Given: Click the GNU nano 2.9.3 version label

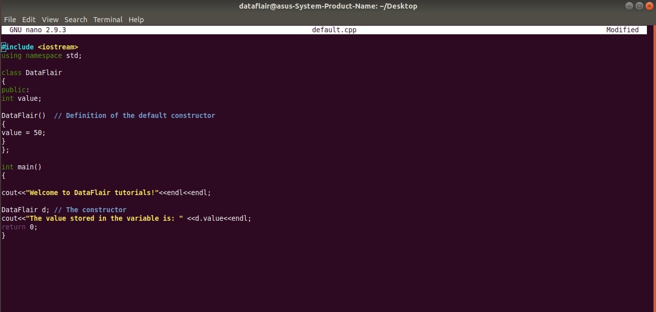Looking at the screenshot, I should coord(36,30).
